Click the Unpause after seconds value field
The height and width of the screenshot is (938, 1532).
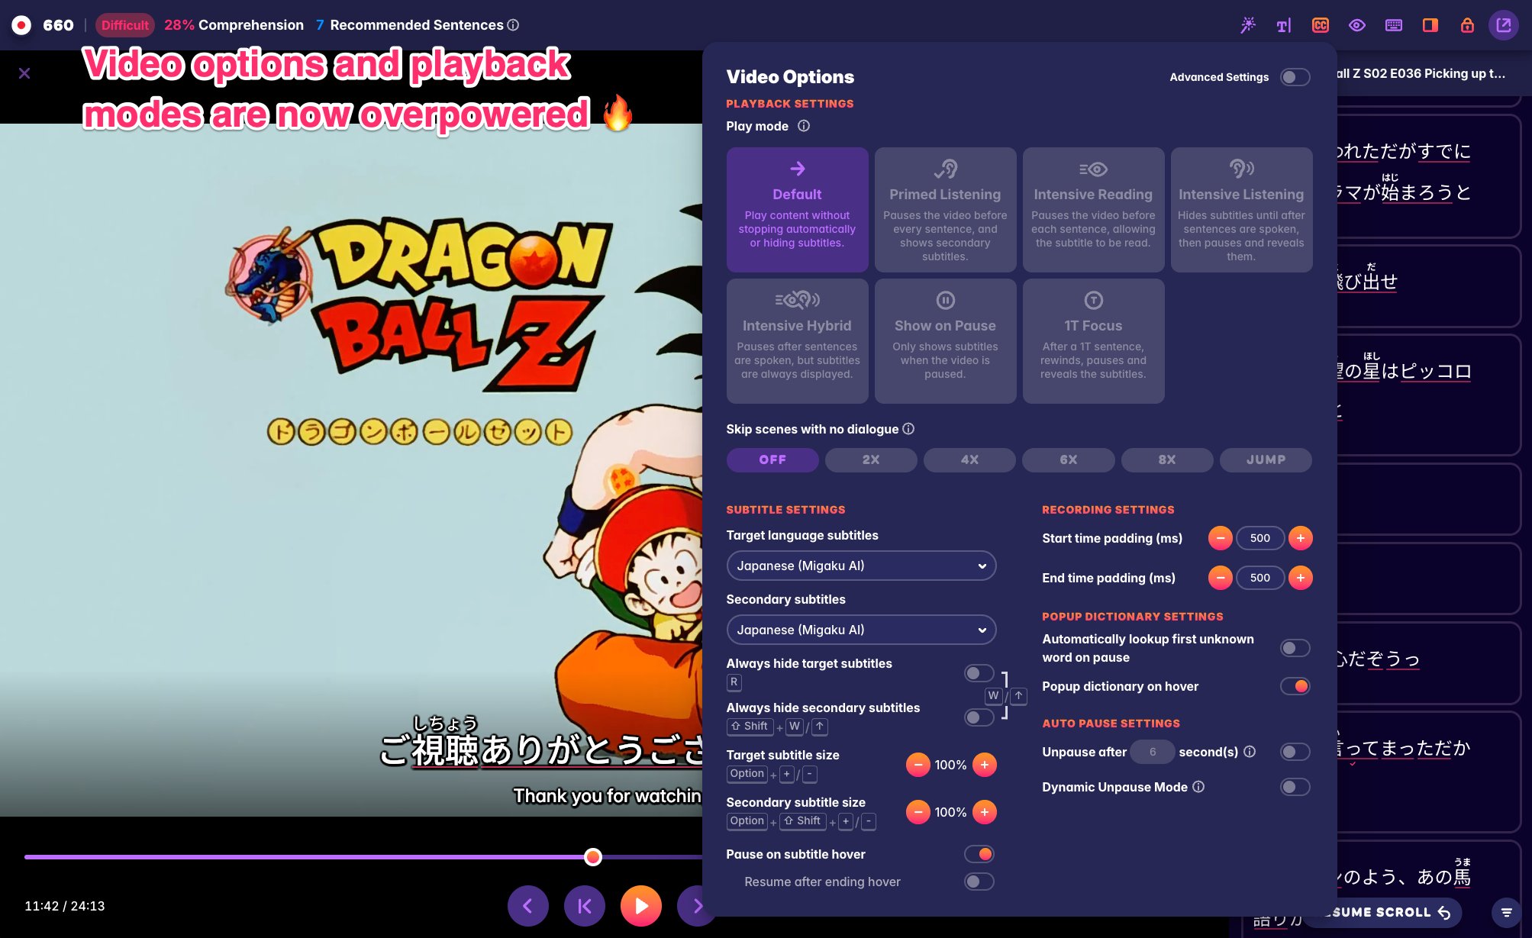tap(1153, 752)
